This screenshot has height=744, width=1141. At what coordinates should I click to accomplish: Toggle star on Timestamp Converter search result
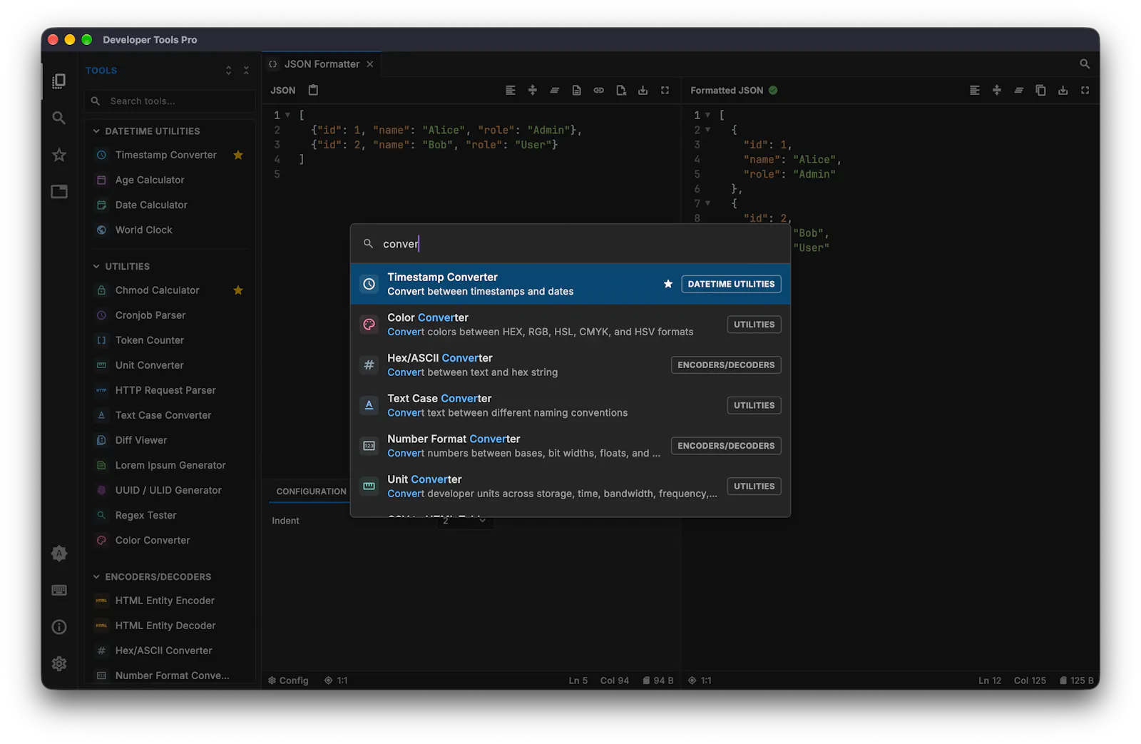pyautogui.click(x=668, y=284)
